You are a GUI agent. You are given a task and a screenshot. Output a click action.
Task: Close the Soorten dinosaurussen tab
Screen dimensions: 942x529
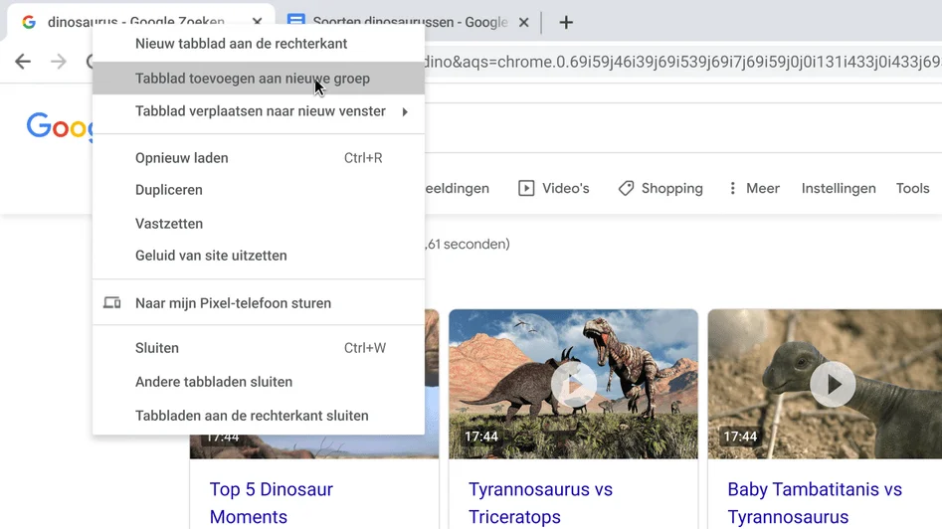click(524, 22)
